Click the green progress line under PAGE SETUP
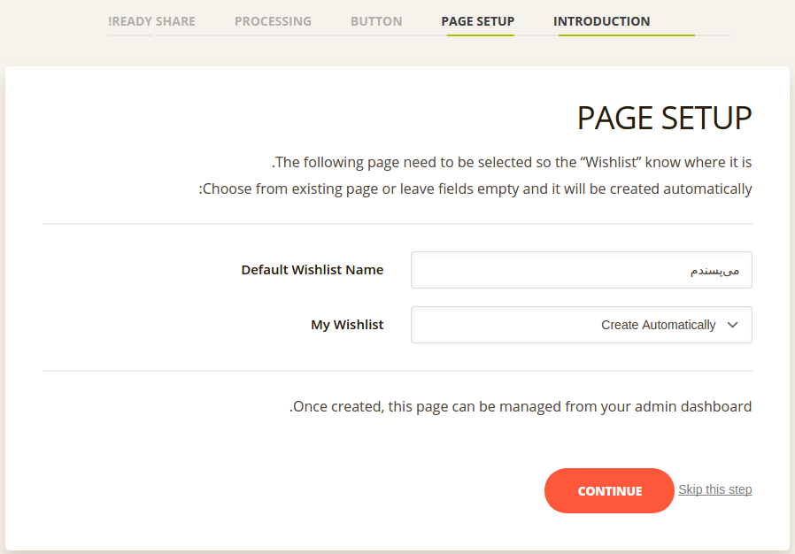Viewport: 795px width, 554px height. pyautogui.click(x=481, y=35)
